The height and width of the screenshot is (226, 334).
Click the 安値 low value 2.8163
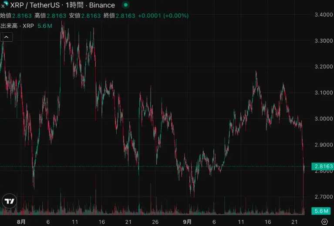click(91, 16)
